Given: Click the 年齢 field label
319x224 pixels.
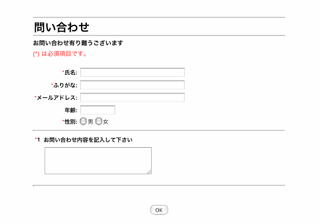Looking at the screenshot, I should pos(71,110).
